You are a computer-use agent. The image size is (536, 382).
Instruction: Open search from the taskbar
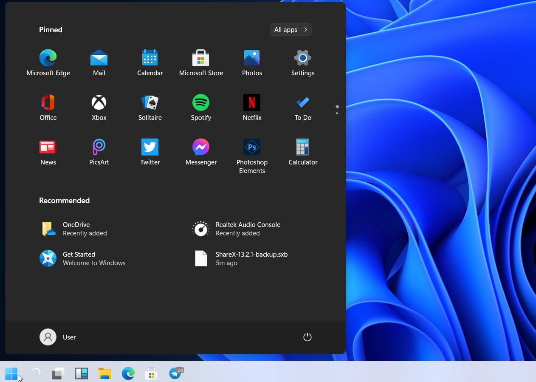[35, 373]
